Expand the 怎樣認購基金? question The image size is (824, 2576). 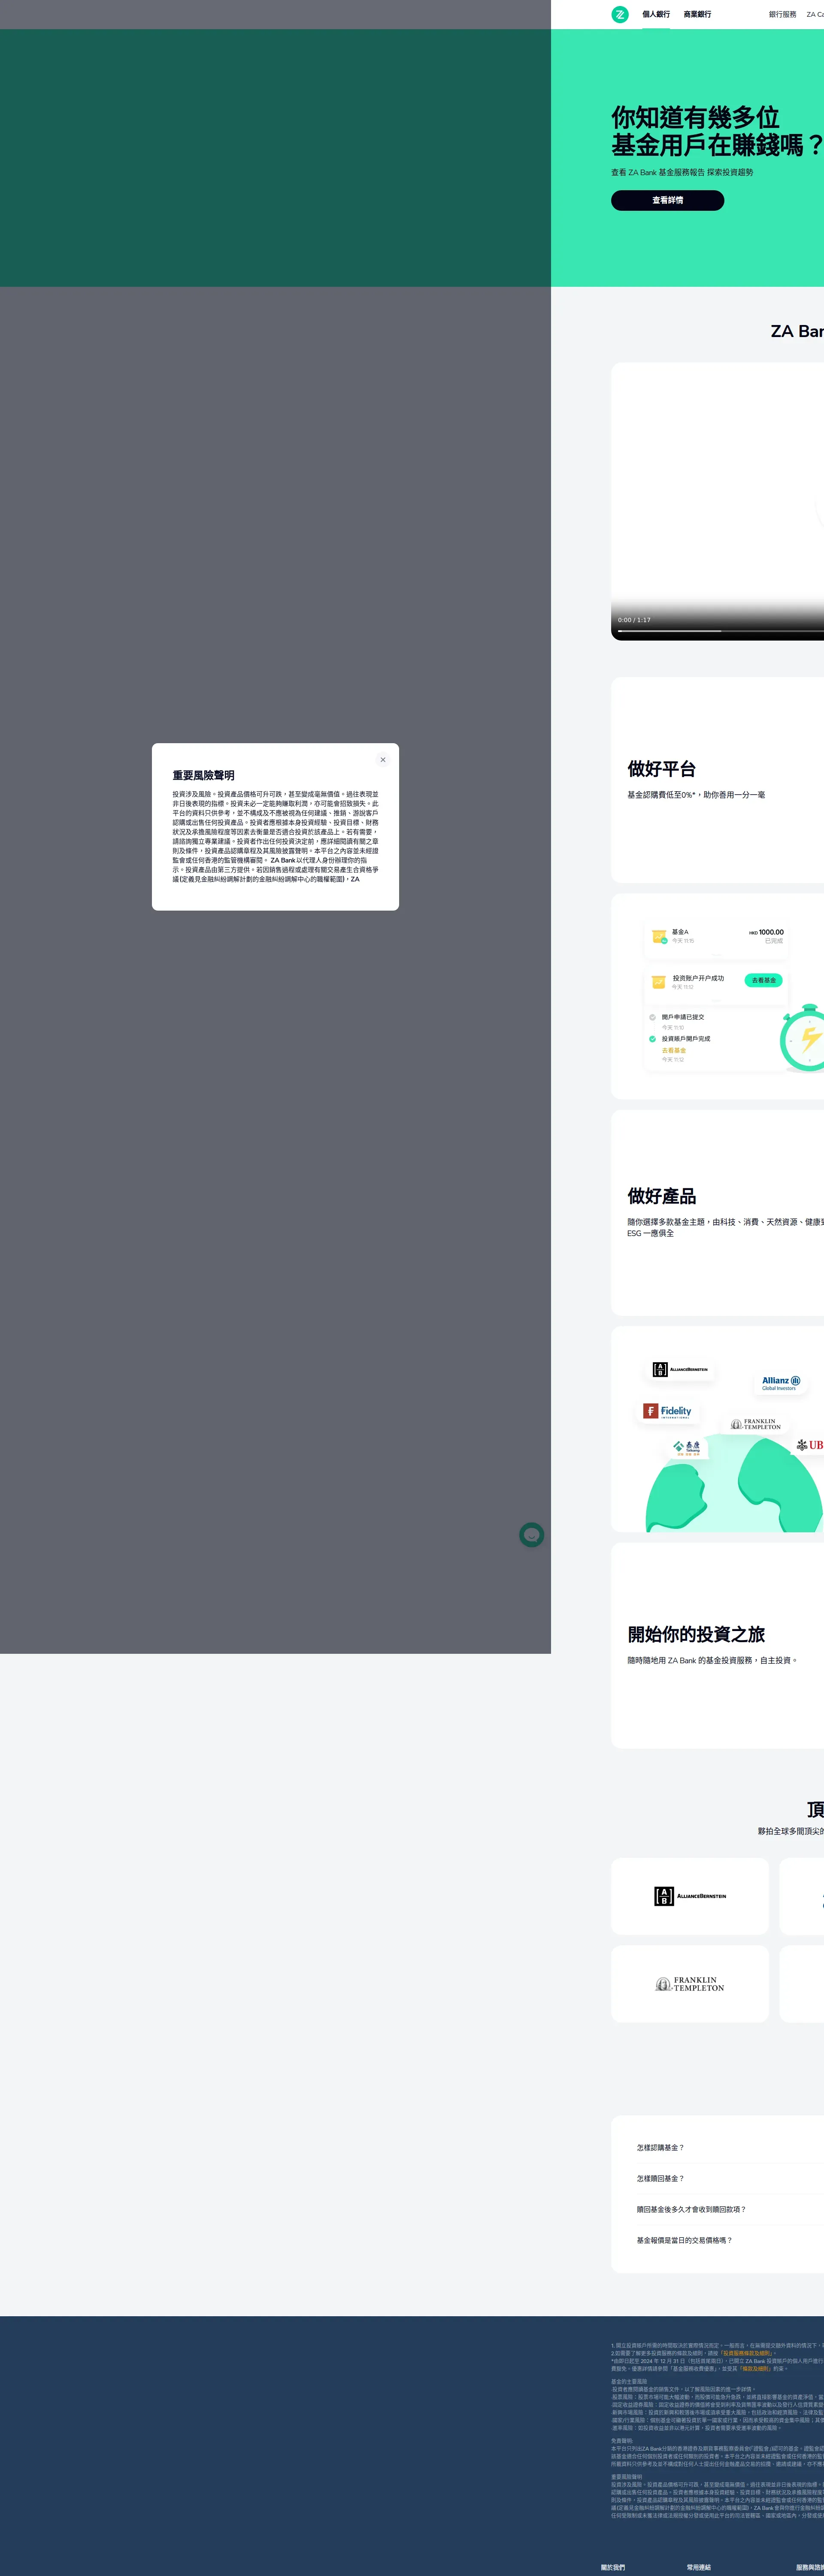(730, 2148)
